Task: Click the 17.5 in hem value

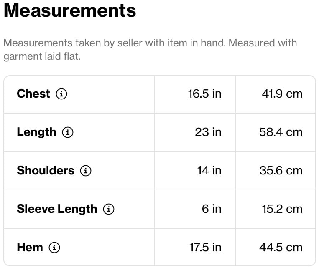Action: point(205,248)
